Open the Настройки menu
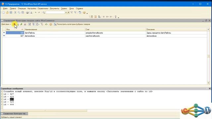The image size is (212, 119). pos(32,8)
